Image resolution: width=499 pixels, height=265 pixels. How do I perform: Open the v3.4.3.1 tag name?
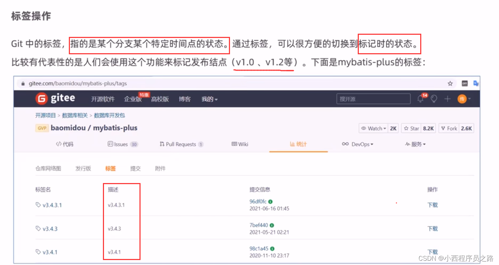[52, 205]
